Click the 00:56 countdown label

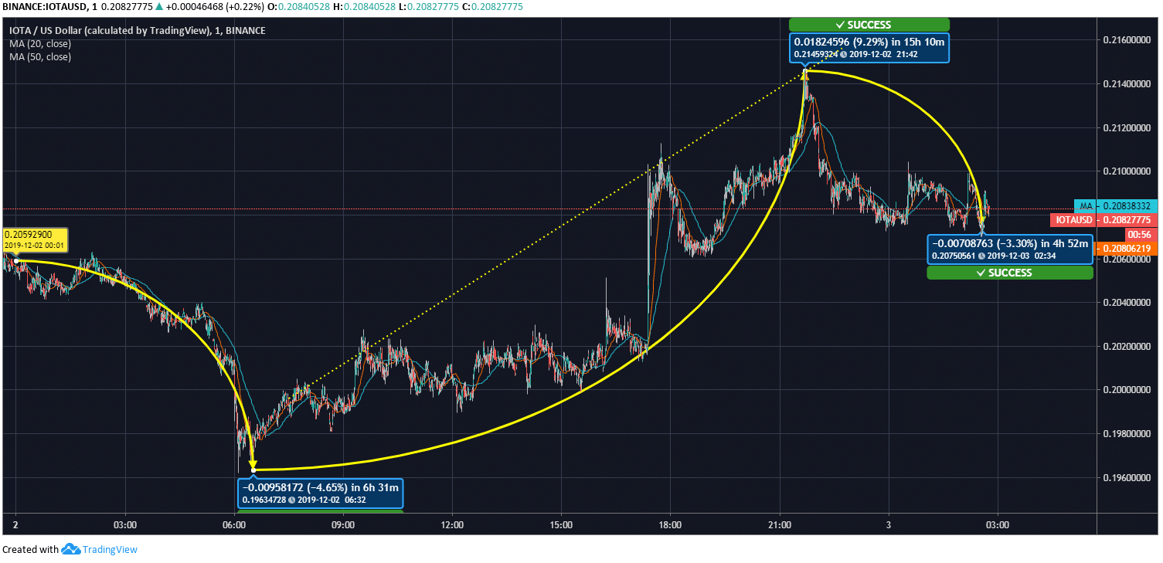point(1140,234)
